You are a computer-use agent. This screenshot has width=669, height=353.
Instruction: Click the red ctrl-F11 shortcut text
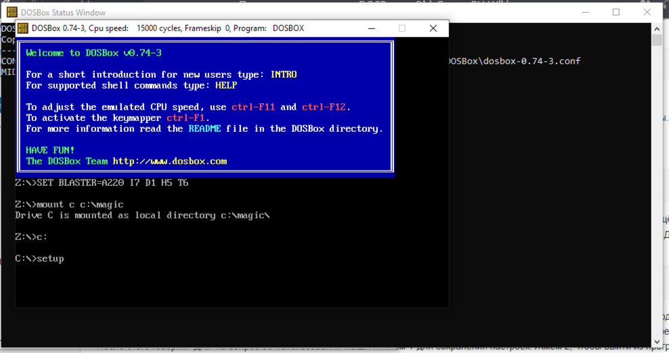click(x=253, y=107)
